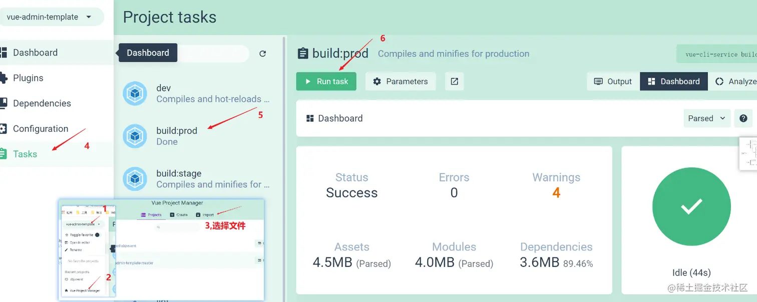This screenshot has width=757, height=302.
Task: Go to Dashboard in sidebar
Action: tap(57, 52)
